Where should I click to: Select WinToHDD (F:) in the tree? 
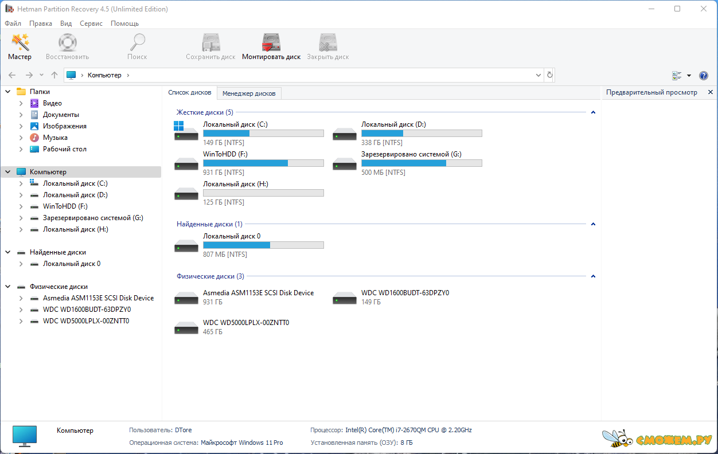(65, 206)
